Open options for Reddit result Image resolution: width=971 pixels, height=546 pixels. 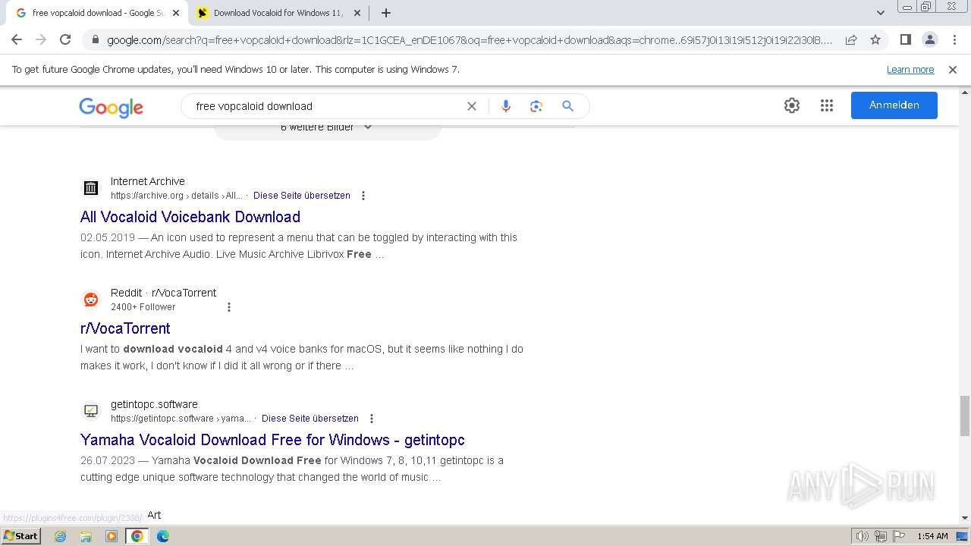click(229, 307)
